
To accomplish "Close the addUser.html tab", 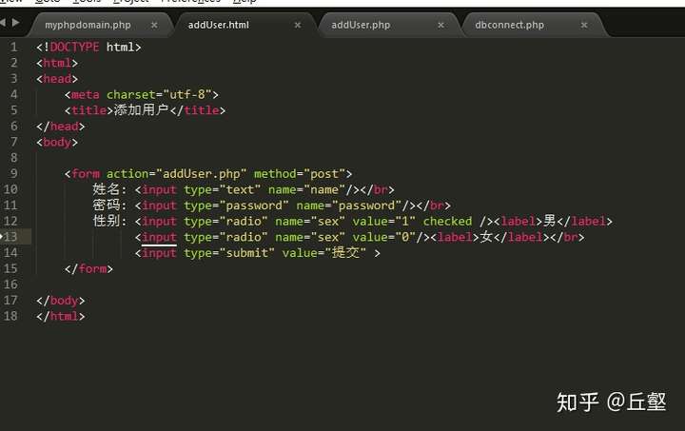I will (x=298, y=26).
